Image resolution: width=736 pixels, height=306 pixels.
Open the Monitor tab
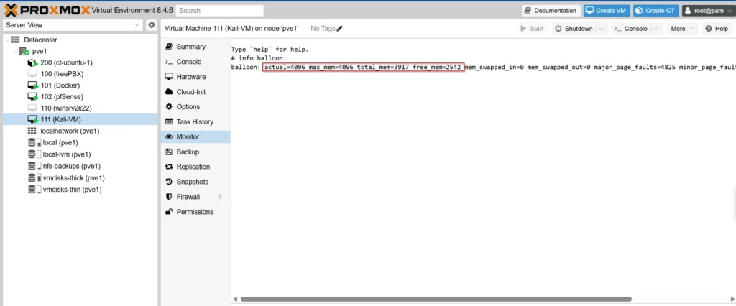pos(195,136)
